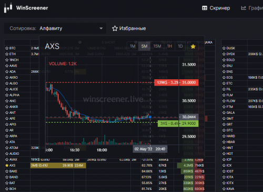The image size is (263, 192).
Task: Star the ARPA row
Action: click(x=7, y=136)
